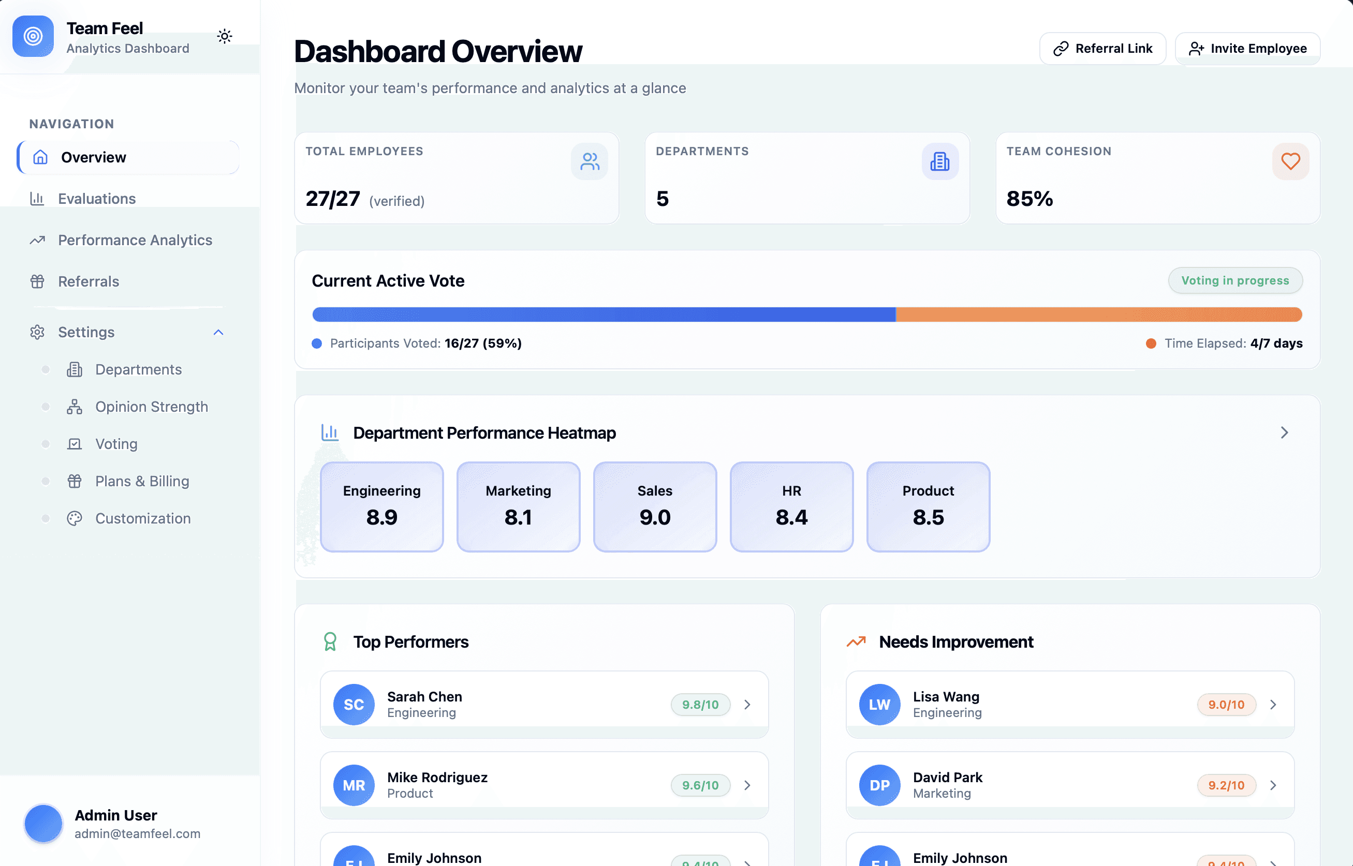Click the Department Performance Heatmap chart icon
Viewport: 1353px width, 866px height.
point(329,432)
